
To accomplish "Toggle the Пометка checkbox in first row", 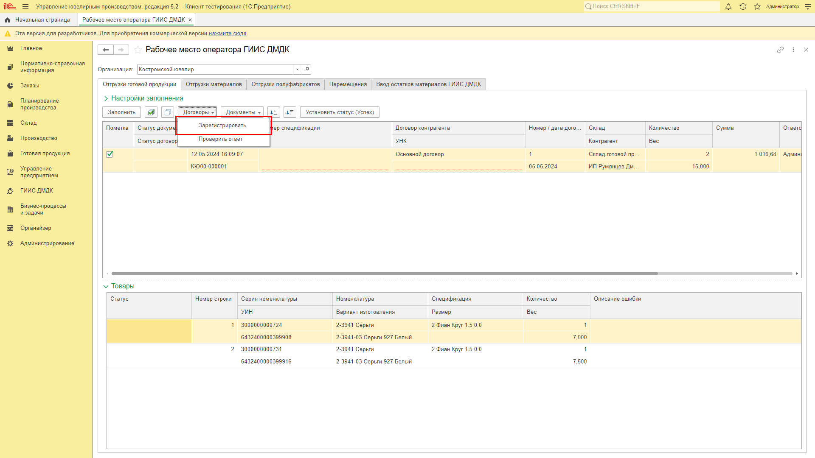I will [110, 154].
